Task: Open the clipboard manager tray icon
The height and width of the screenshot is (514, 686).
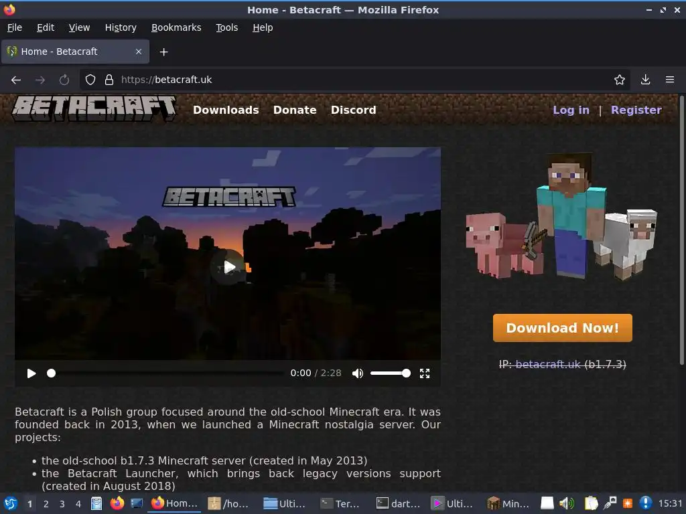Action: point(591,503)
